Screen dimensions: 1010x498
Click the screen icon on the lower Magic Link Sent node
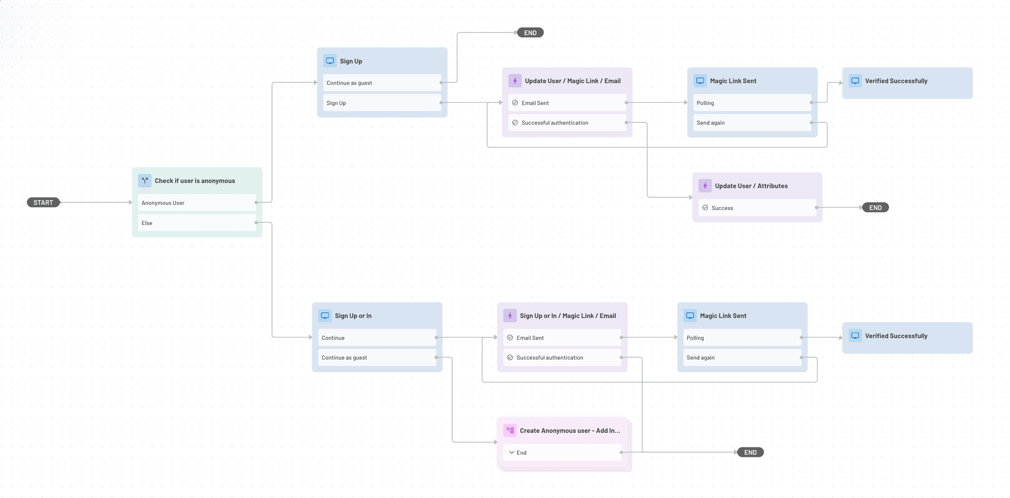coord(689,315)
